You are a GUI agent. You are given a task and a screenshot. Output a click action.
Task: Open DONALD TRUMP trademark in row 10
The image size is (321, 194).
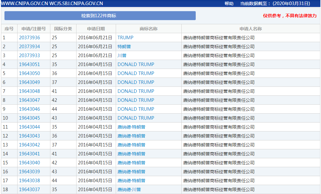click(x=135, y=118)
